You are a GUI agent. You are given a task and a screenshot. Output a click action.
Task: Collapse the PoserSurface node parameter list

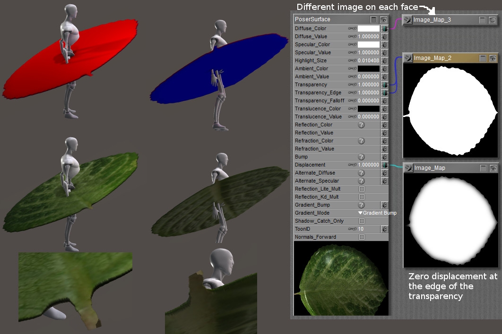pos(373,19)
